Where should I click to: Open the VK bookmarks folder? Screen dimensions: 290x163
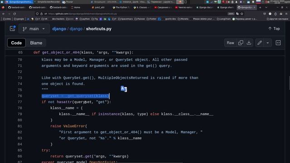point(44,19)
